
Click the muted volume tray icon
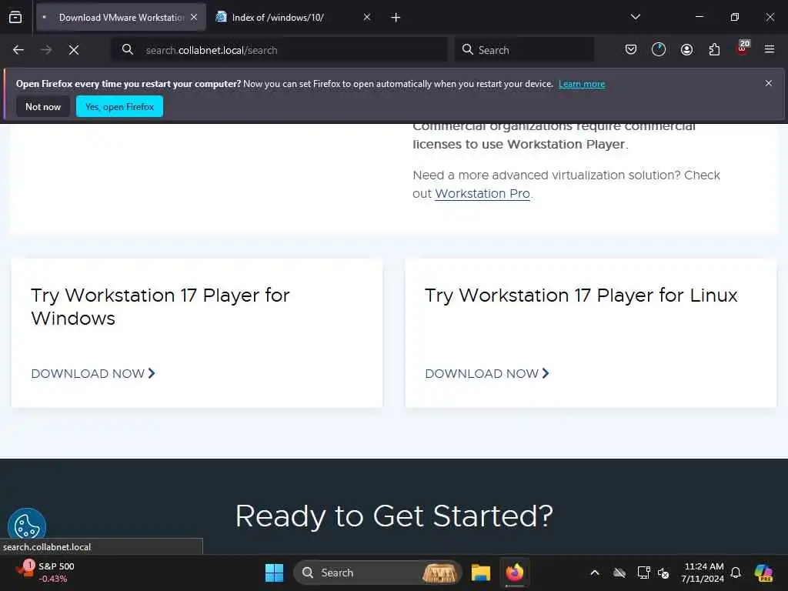click(x=664, y=573)
